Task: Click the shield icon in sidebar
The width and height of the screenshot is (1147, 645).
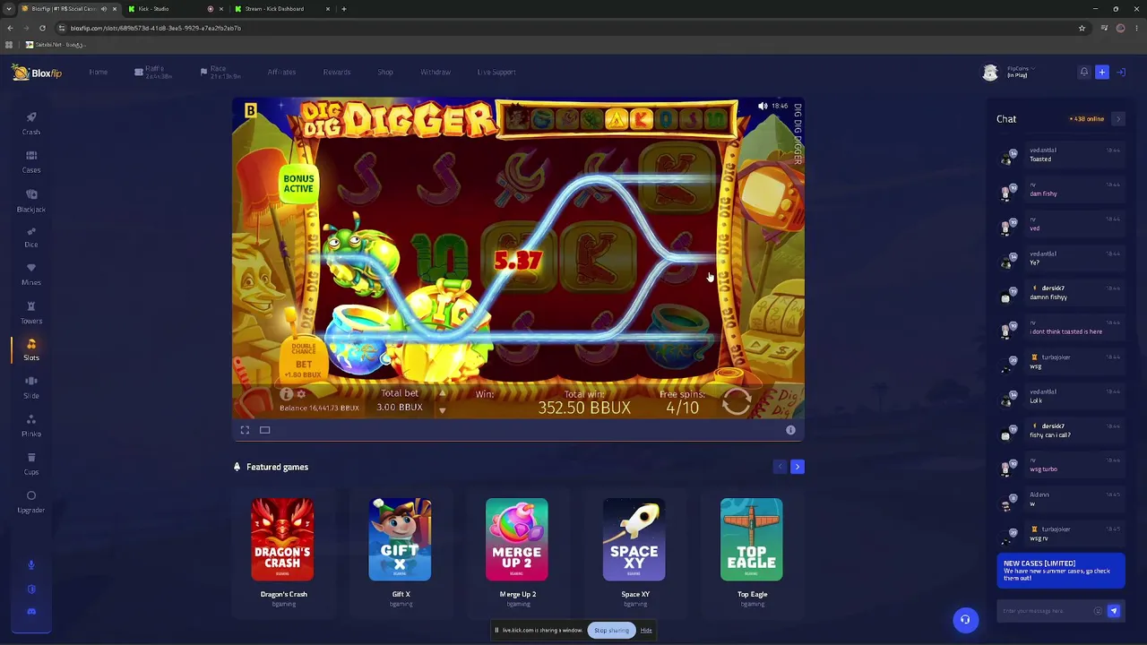Action: [x=31, y=589]
